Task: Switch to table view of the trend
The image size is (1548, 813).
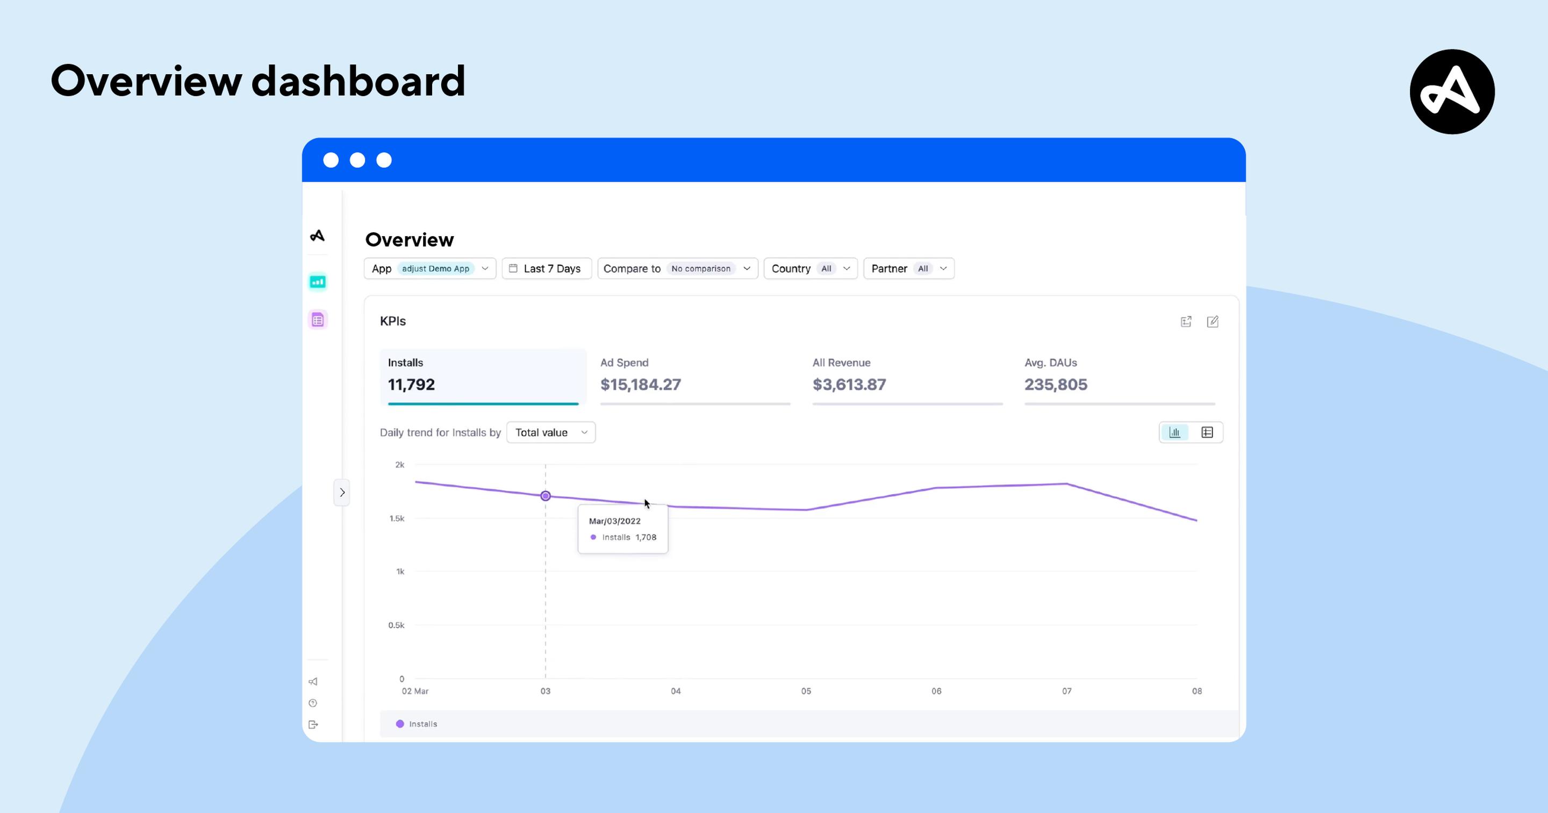Action: pyautogui.click(x=1207, y=432)
